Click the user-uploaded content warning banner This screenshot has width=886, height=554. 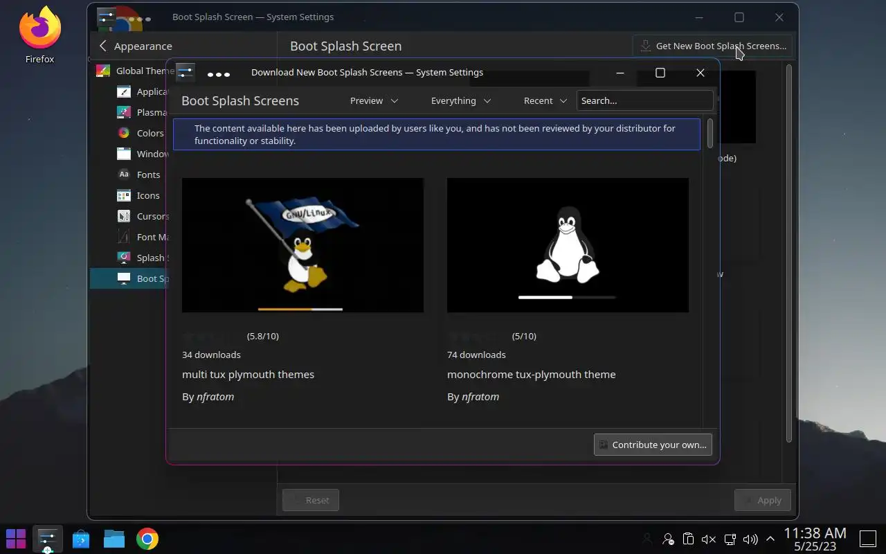pos(436,134)
